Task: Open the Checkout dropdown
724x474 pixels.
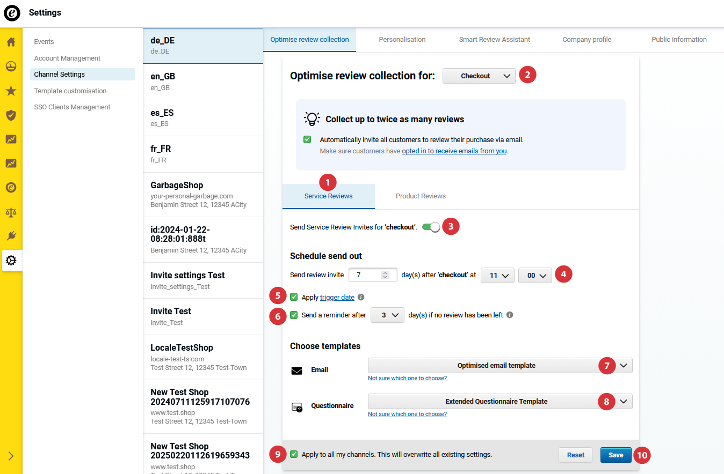Action: pyautogui.click(x=479, y=76)
